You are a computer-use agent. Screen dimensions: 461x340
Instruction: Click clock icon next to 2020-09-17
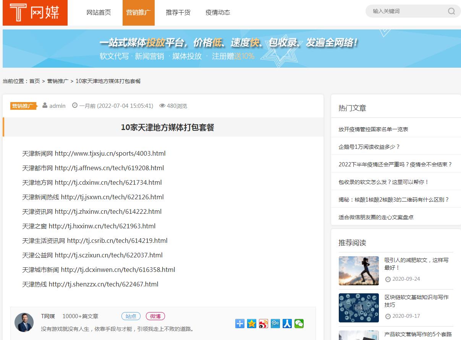pyautogui.click(x=388, y=316)
